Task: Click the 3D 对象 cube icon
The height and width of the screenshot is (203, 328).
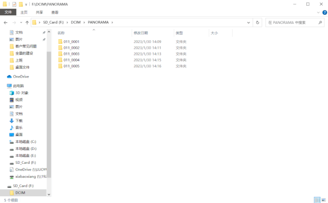Action: [12, 93]
